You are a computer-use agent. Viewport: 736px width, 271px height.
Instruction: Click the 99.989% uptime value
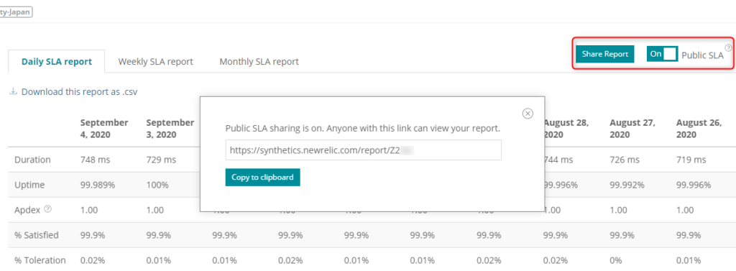tap(98, 185)
